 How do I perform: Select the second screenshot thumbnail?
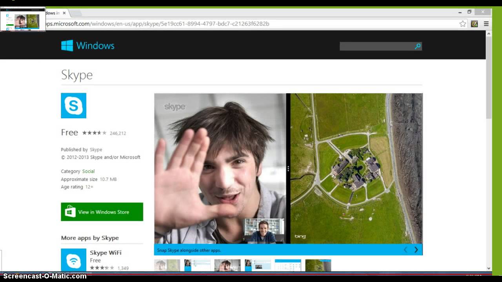[x=197, y=265]
